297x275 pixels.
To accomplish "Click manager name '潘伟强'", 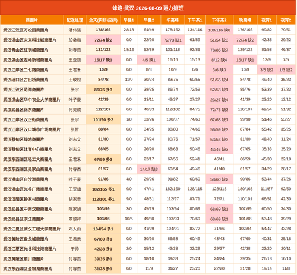I will pos(75,30).
